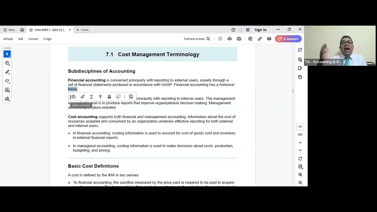Open the hamburger Menu button
This screenshot has height=212, width=377.
point(9,30)
